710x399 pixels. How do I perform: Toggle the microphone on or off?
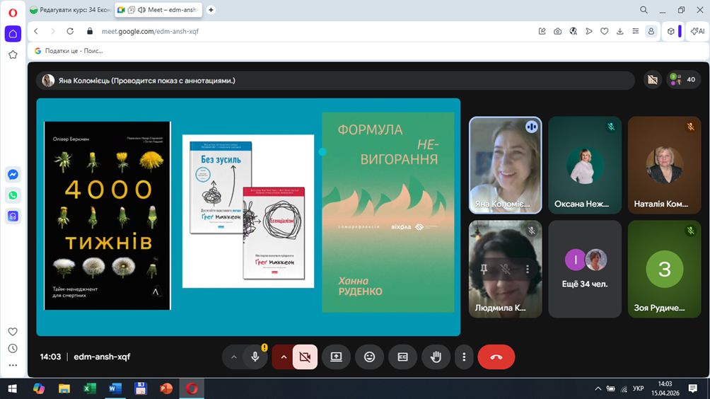pos(255,357)
